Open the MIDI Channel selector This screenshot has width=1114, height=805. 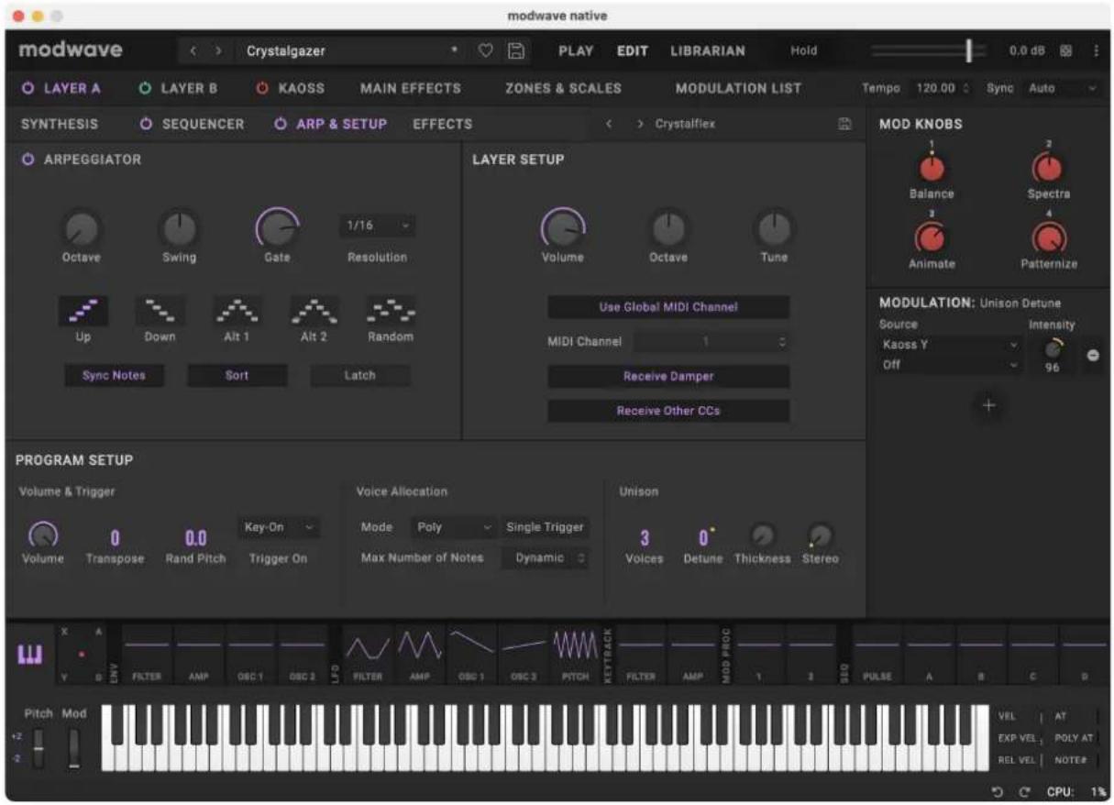[711, 341]
